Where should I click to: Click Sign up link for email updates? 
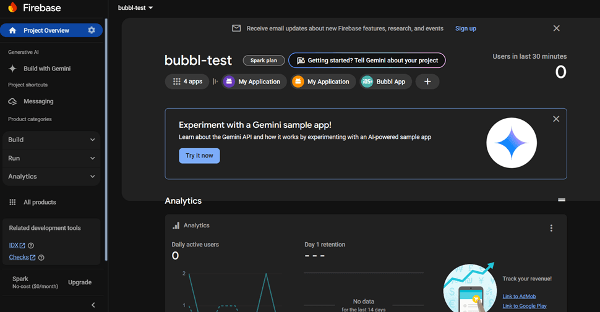(x=466, y=28)
